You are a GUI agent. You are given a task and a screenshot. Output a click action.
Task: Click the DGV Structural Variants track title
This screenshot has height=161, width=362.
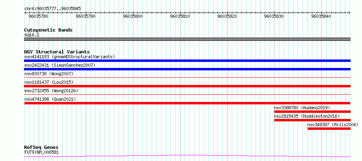(x=57, y=52)
